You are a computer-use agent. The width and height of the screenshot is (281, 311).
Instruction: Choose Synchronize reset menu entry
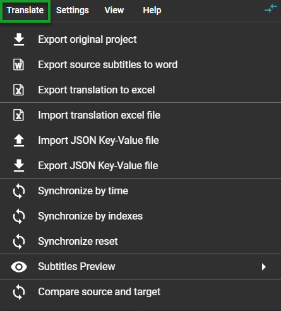(140, 242)
